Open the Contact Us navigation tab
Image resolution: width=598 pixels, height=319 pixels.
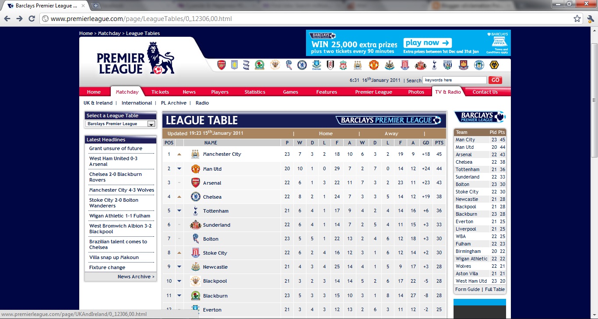click(485, 92)
